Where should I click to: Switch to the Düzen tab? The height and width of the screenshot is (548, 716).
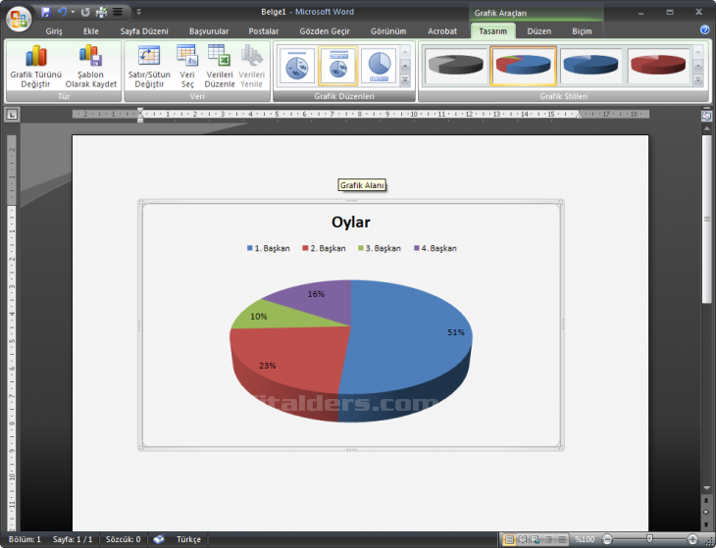pos(538,31)
